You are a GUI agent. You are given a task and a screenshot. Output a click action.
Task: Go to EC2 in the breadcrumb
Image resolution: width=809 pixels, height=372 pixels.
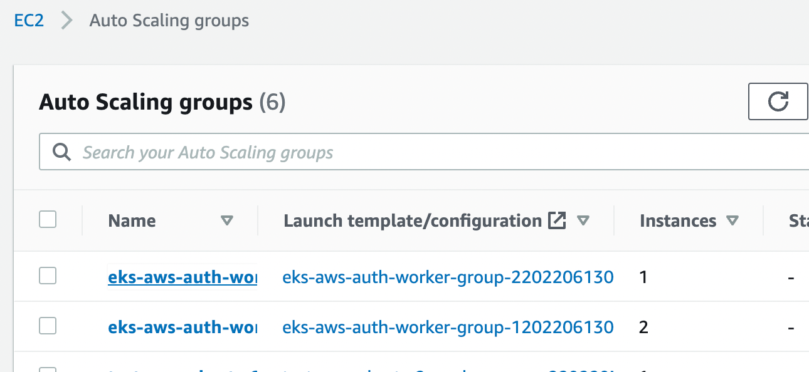click(29, 21)
